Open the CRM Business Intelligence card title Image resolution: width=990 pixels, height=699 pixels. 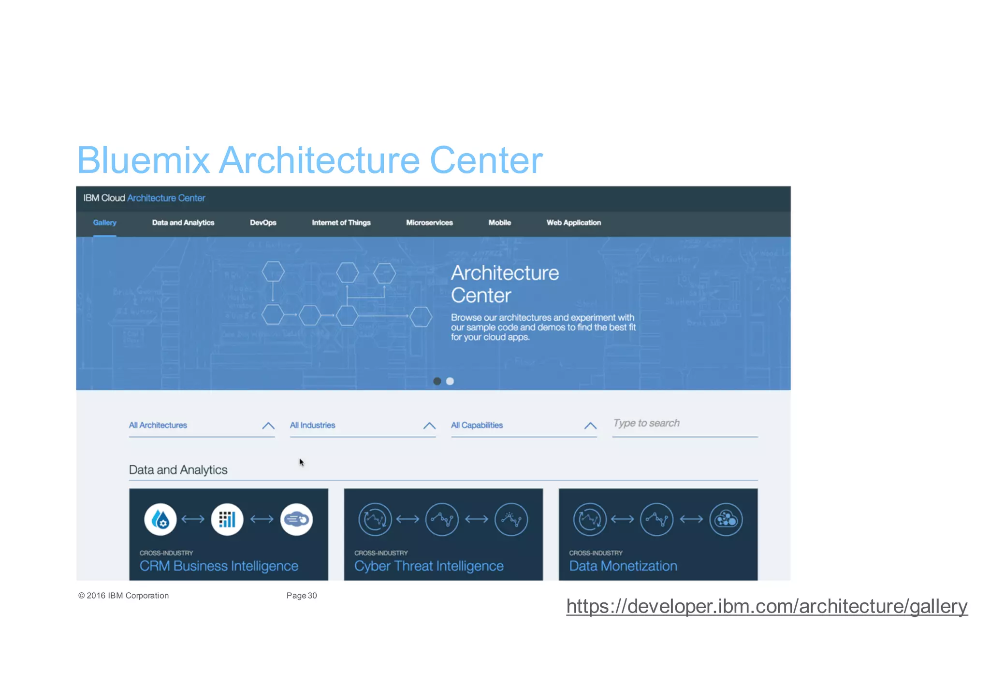(219, 566)
